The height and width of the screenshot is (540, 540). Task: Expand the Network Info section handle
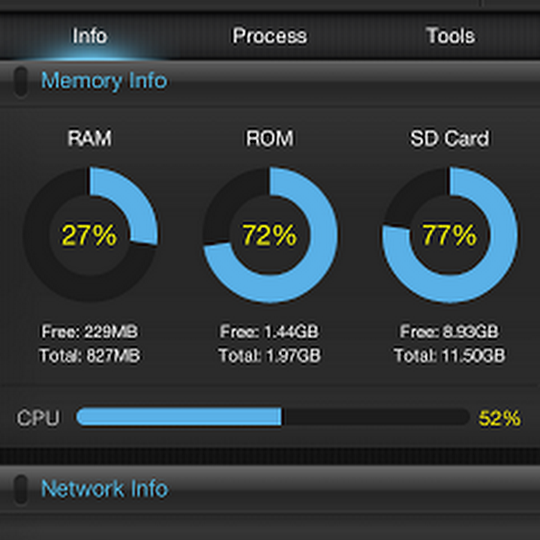click(x=20, y=489)
